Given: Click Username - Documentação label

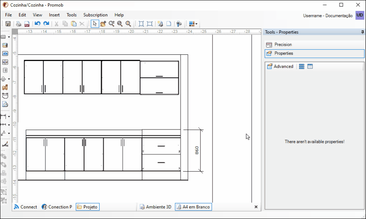Looking at the screenshot, I should (328, 16).
